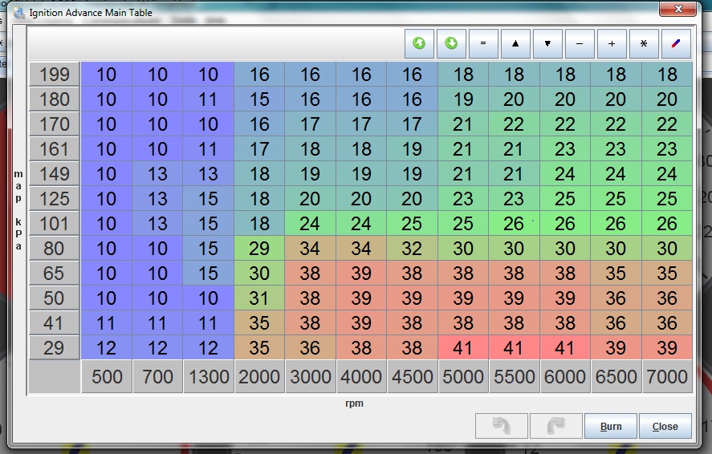Viewport: 712px width, 454px height.
Task: Select the 2000 rpm column header
Action: (259, 376)
